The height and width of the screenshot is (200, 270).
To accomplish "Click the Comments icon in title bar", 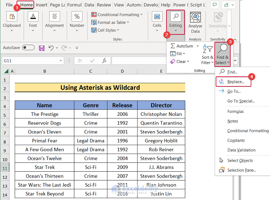I will pyautogui.click(x=215, y=5).
